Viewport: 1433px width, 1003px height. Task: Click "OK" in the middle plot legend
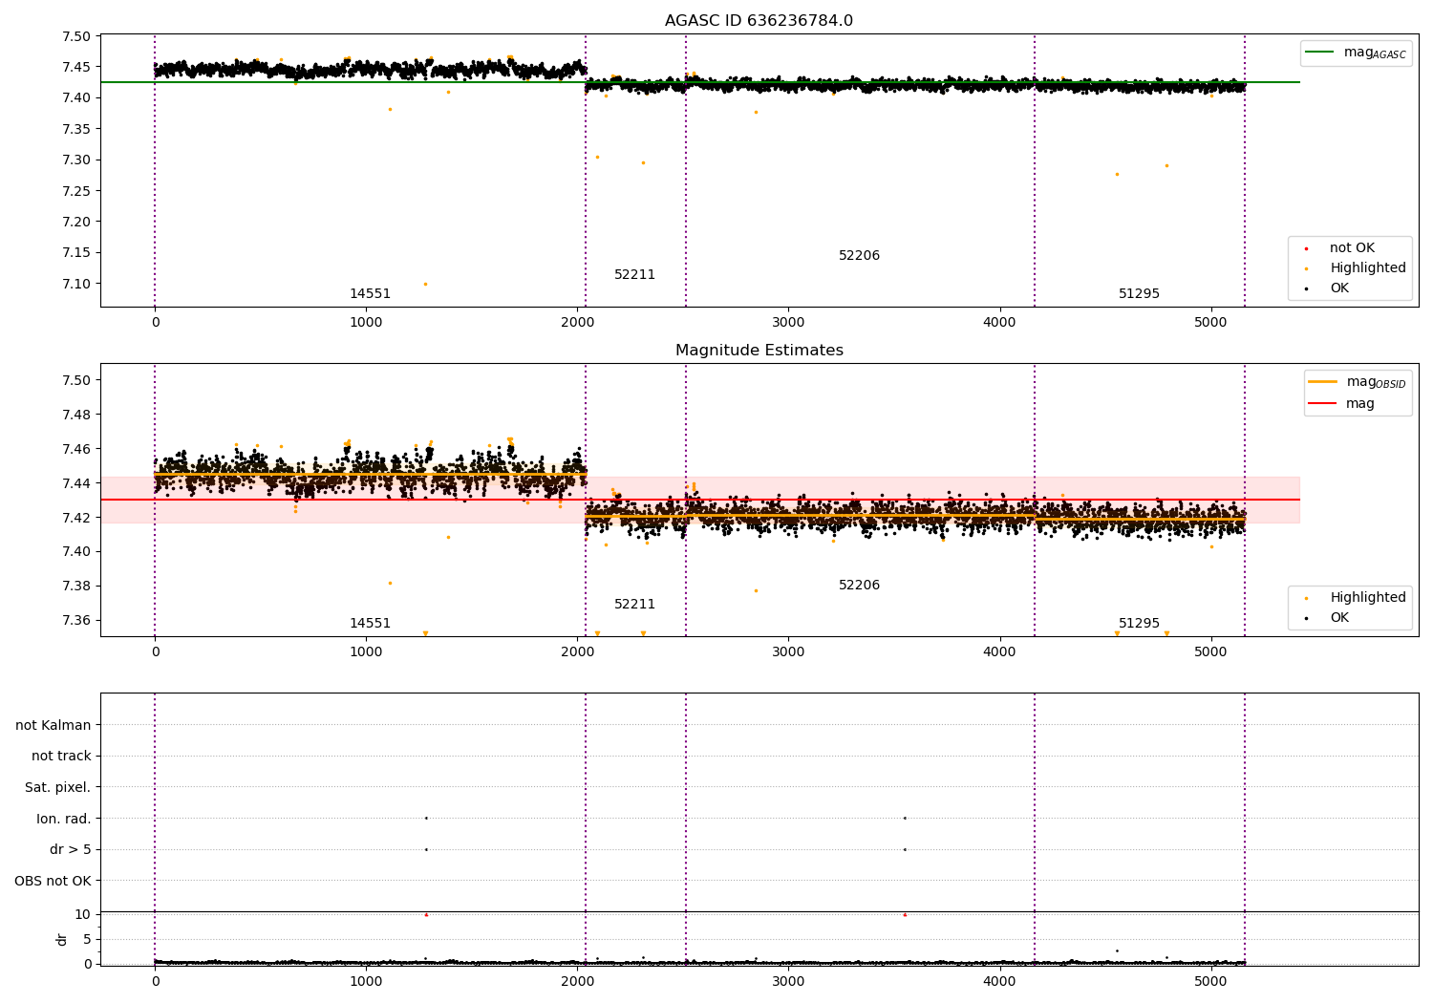[1339, 617]
